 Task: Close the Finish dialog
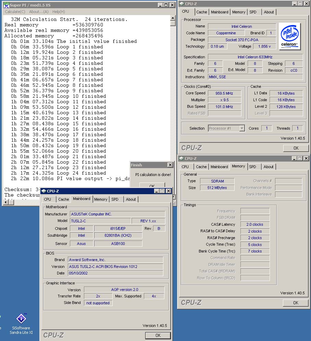[x=170, y=165]
